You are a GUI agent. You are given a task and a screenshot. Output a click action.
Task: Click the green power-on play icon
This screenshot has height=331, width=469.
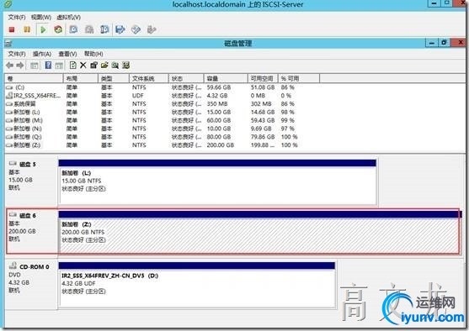44,29
